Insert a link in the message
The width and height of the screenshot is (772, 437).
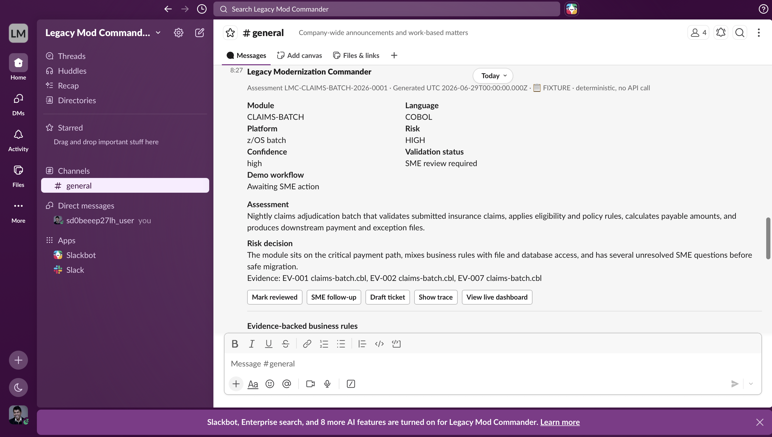coord(307,344)
